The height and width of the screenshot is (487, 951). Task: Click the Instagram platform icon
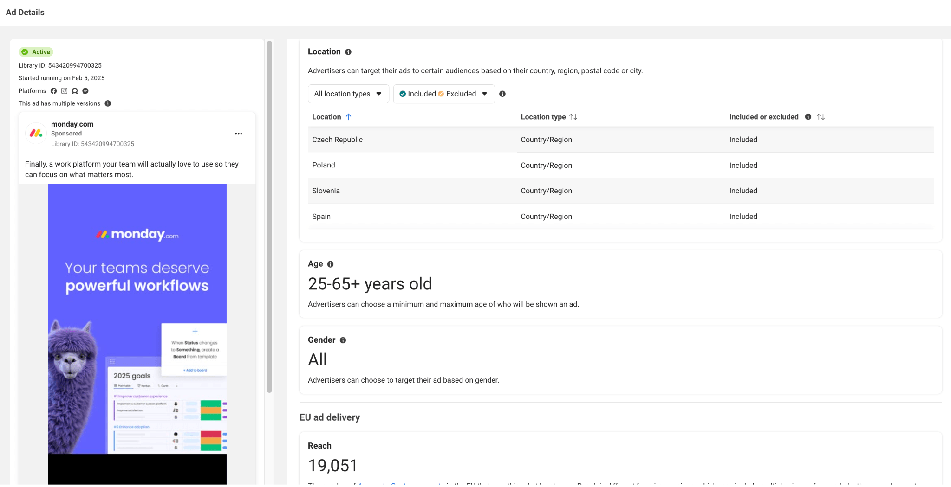65,91
